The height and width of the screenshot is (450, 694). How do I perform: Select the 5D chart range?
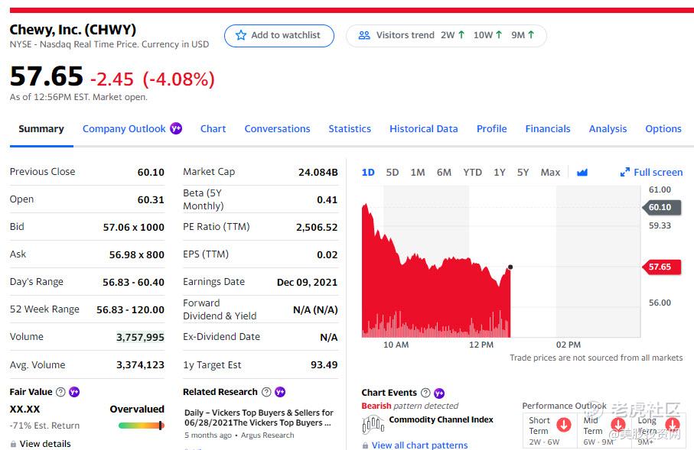393,173
